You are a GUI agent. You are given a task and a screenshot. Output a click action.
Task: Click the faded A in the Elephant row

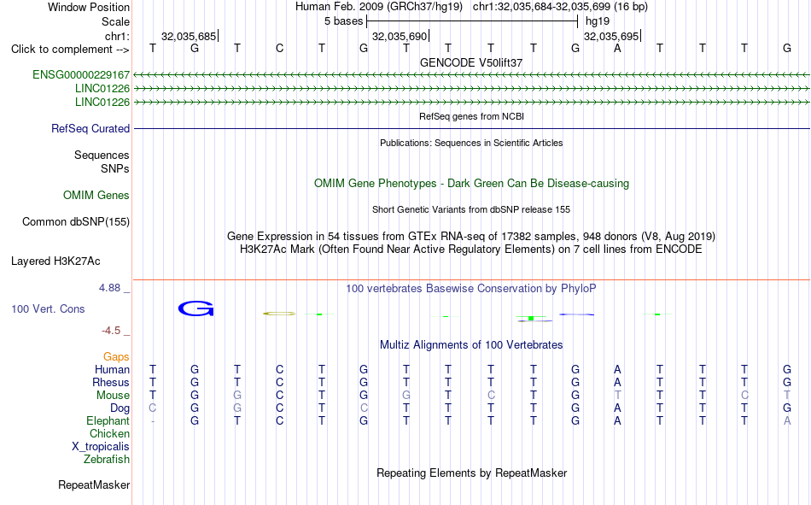[787, 420]
